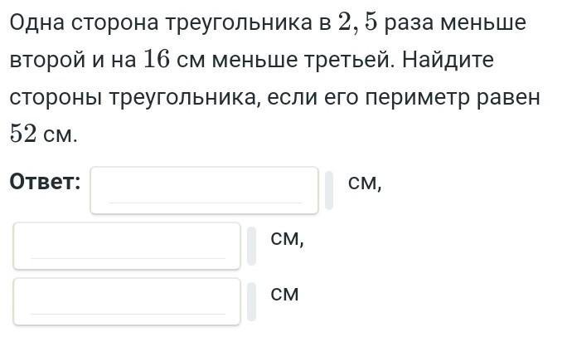Screen dimensions: 572x337
Task: Click the gray bar beside first answer field
Action: click(x=329, y=190)
